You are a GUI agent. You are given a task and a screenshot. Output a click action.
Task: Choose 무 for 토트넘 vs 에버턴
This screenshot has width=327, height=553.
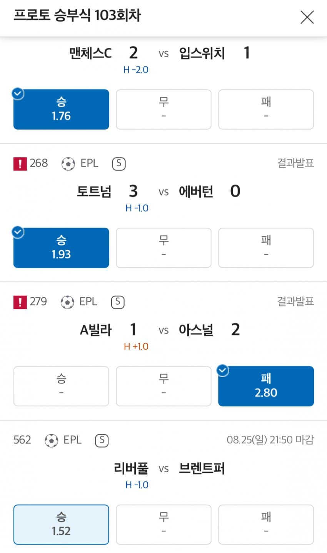pyautogui.click(x=163, y=248)
